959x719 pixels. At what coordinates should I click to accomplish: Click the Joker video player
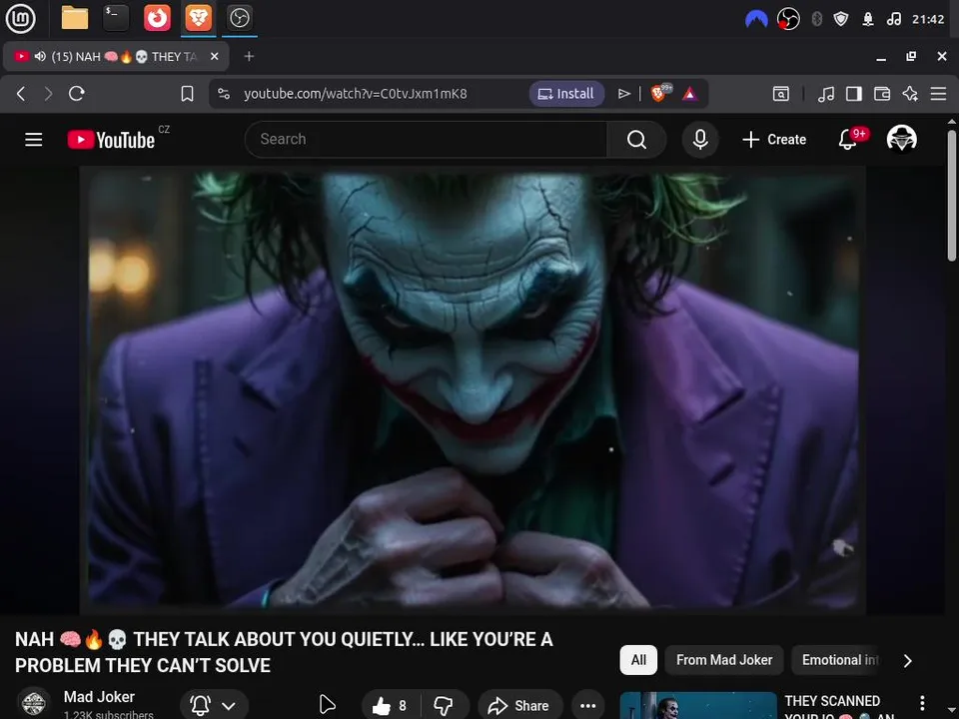pos(473,390)
